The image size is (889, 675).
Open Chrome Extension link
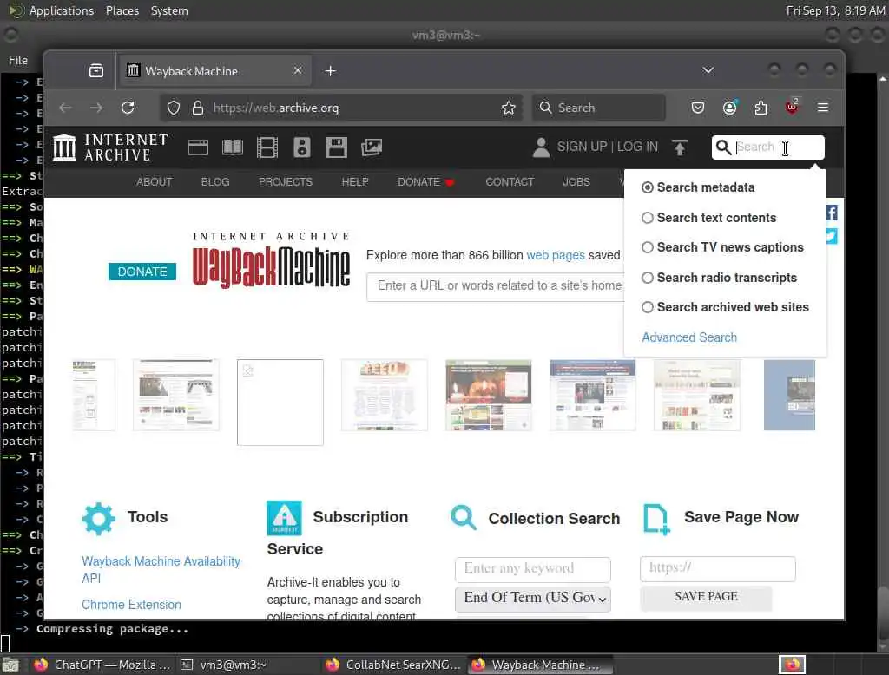[132, 605]
